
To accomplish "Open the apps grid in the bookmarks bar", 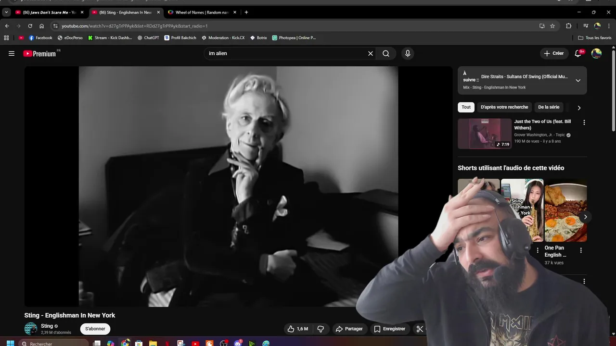I will point(6,37).
